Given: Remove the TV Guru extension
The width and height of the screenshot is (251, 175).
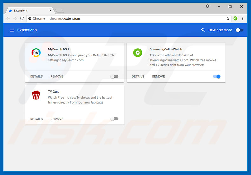Looking at the screenshot, I should 57,119.
